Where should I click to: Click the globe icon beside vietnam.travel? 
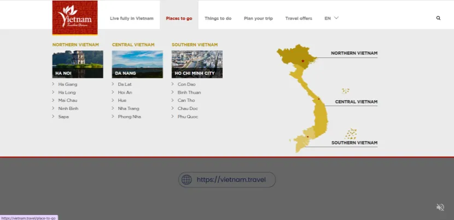(x=187, y=180)
